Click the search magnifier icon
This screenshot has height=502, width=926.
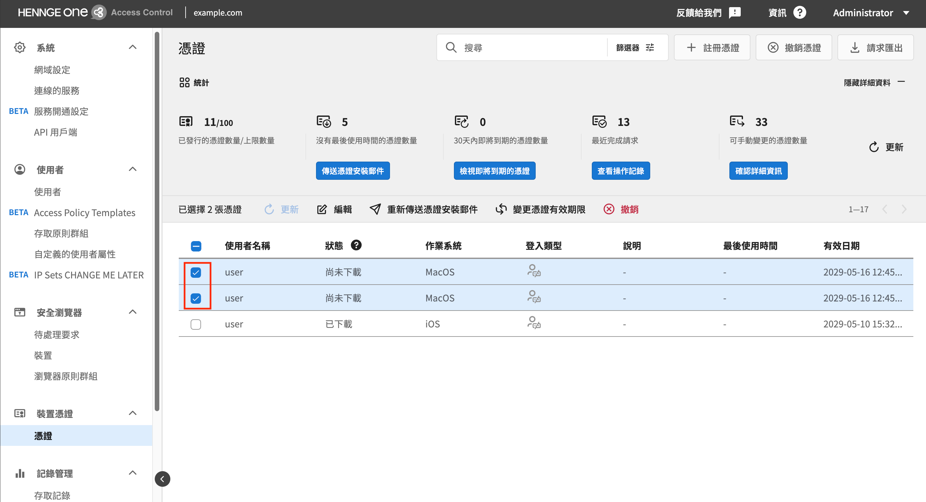pos(451,47)
